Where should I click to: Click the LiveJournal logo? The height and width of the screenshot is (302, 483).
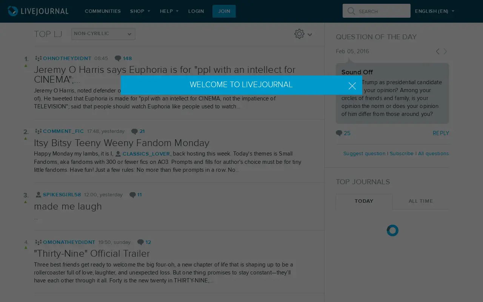38,11
